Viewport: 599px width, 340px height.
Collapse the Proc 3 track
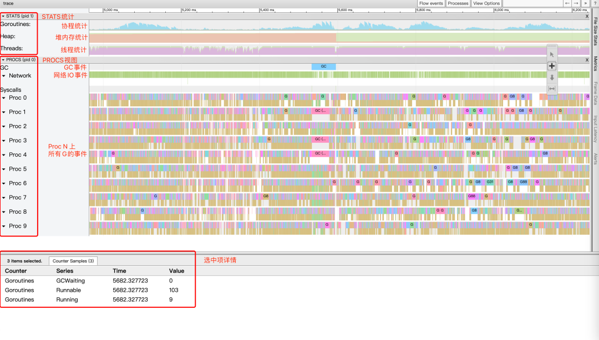[x=4, y=141]
